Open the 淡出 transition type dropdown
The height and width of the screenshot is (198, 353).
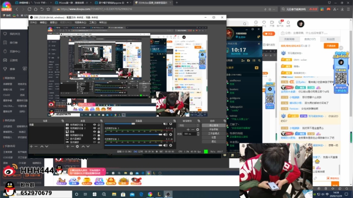pyautogui.click(x=189, y=125)
